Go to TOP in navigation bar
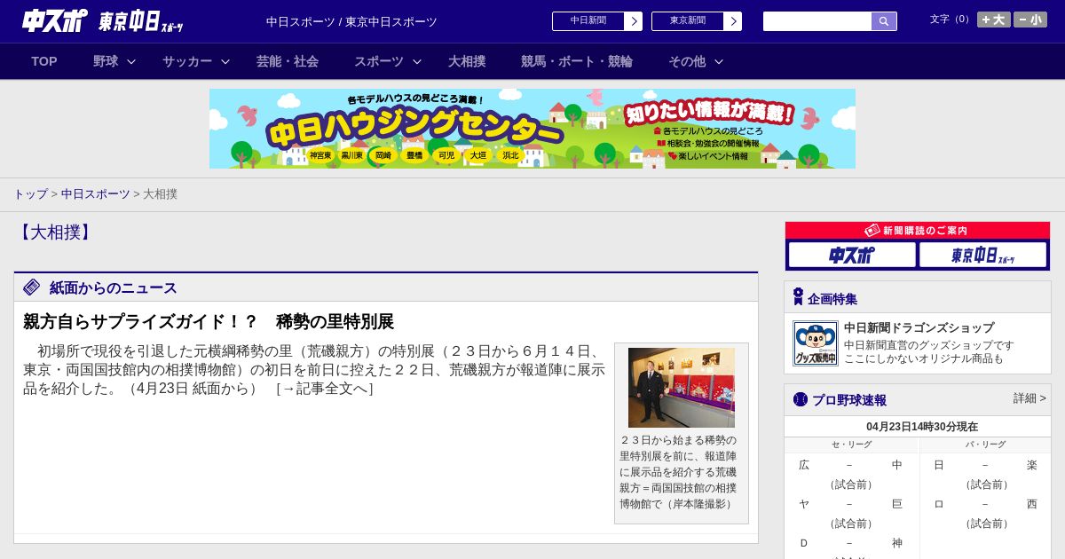Screen dimensions: 1065x559 tap(44, 61)
